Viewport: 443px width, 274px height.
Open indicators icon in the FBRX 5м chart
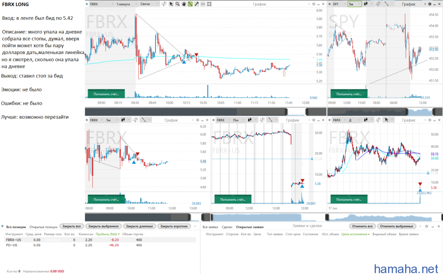coord(136,120)
